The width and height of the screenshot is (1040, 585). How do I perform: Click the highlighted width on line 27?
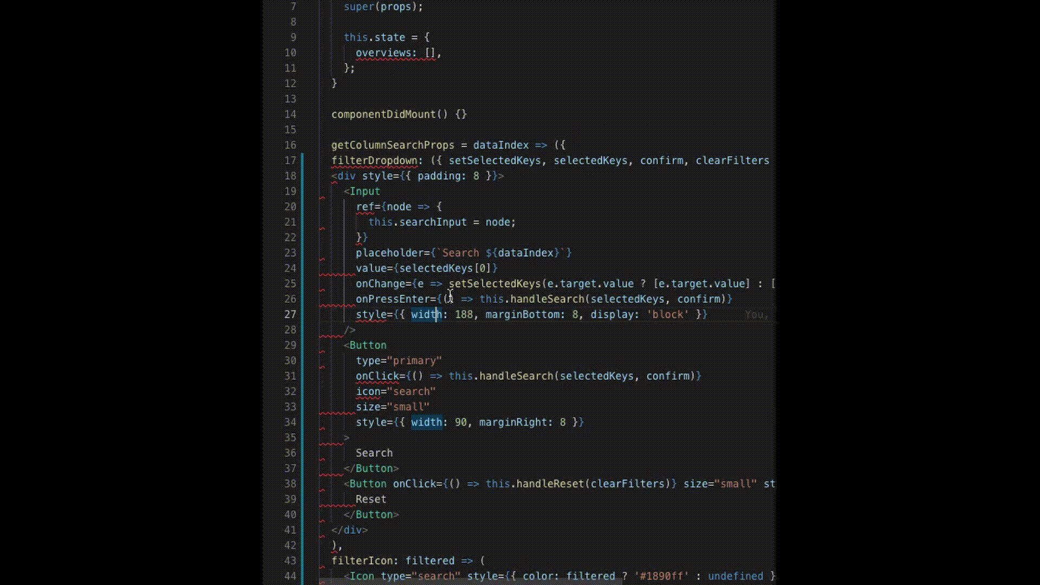pyautogui.click(x=426, y=314)
